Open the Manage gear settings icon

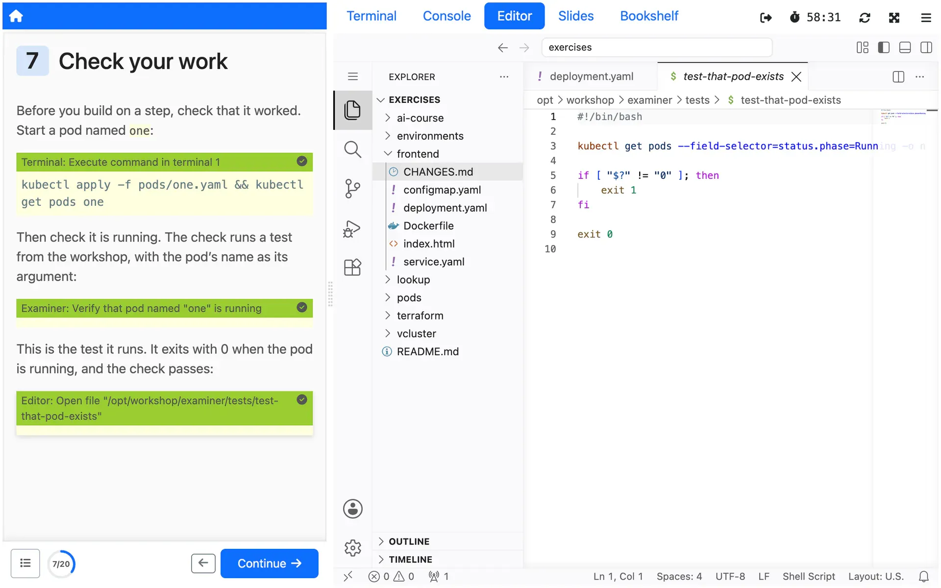pos(352,548)
